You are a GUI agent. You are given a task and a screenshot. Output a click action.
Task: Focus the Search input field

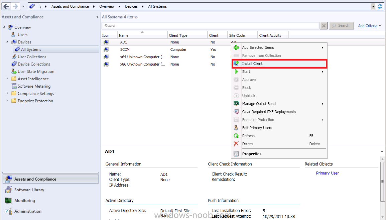point(211,26)
